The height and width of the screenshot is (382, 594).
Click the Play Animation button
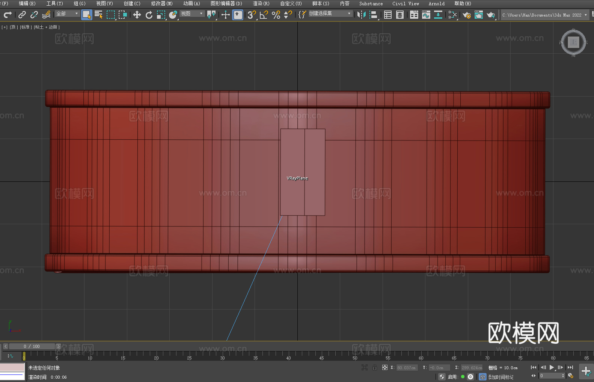[552, 367]
